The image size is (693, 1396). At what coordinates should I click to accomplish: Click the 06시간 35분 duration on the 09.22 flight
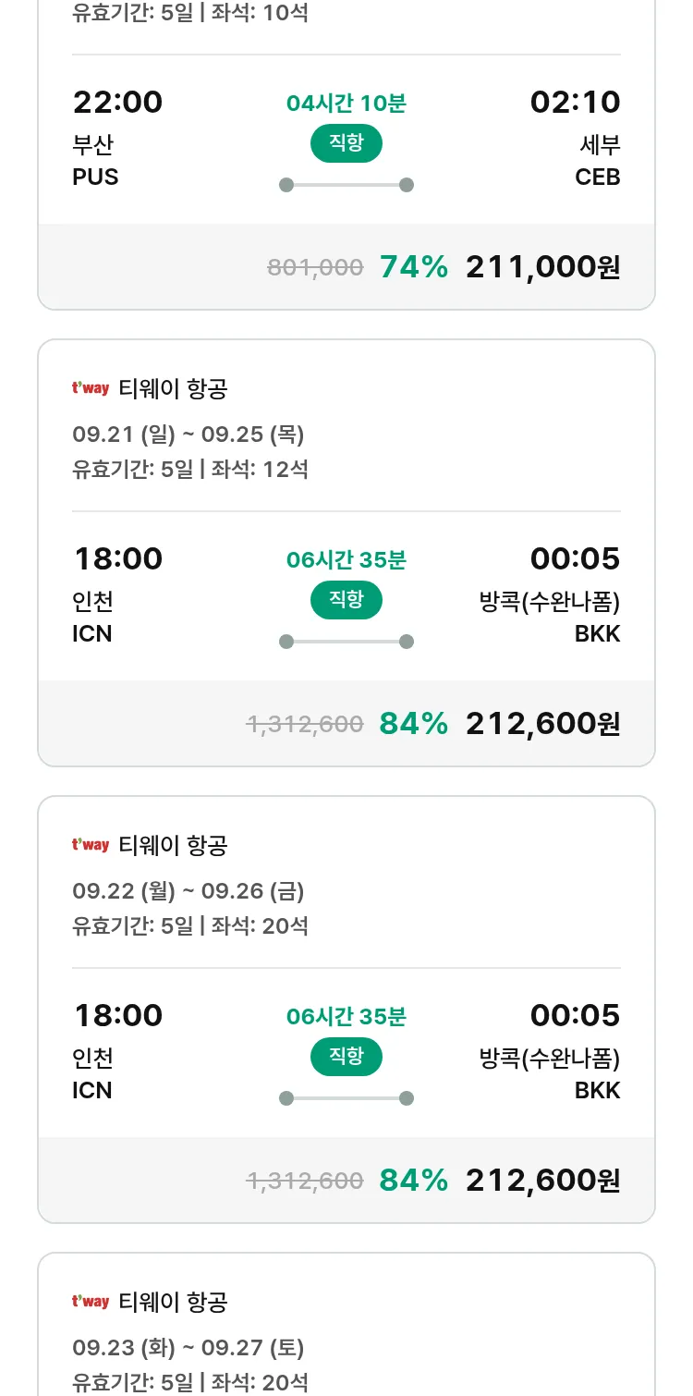click(x=346, y=1017)
